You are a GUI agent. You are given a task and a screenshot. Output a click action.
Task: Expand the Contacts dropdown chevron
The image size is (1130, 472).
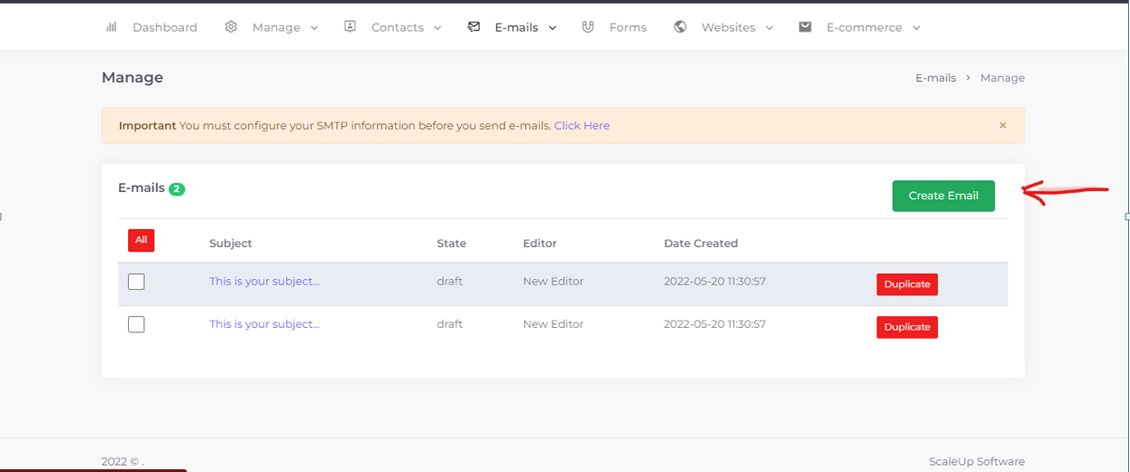click(437, 28)
